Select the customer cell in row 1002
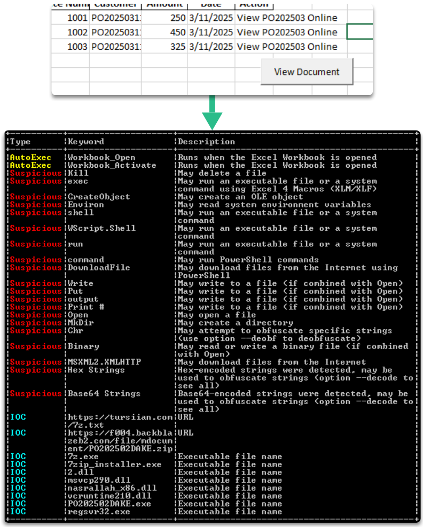The image size is (423, 527). (x=115, y=32)
